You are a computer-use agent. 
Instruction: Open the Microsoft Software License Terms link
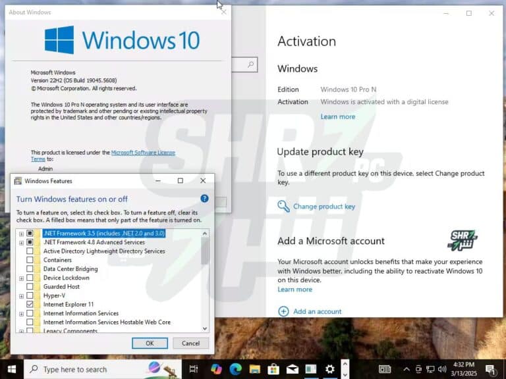click(x=143, y=153)
